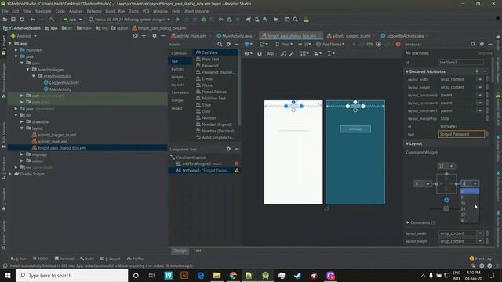
Task: Click the Open folder icon in main toolbar
Action: pos(5,20)
